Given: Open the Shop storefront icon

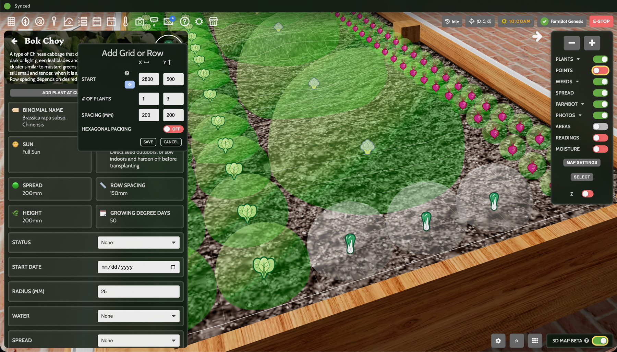Looking at the screenshot, I should click(213, 22).
